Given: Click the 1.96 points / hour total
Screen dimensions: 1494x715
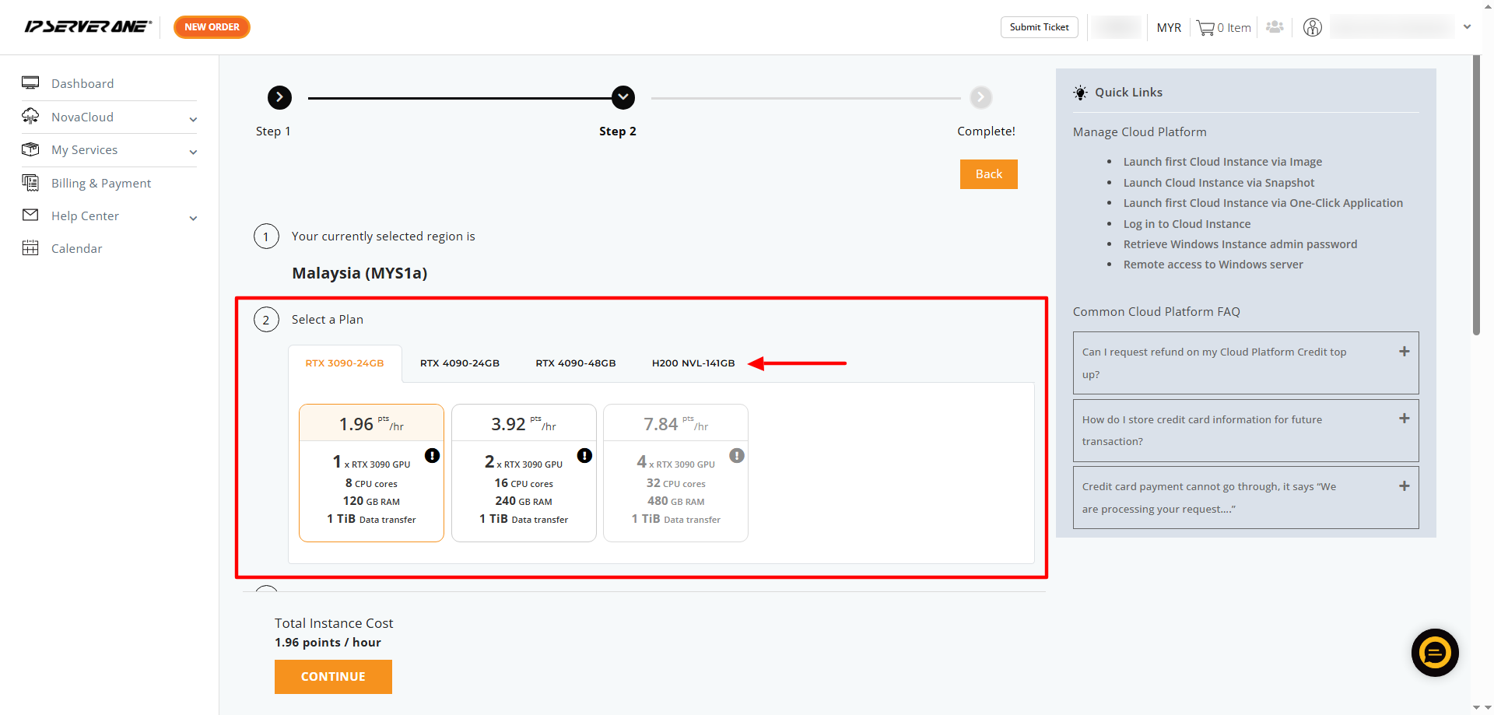Looking at the screenshot, I should coord(328,643).
